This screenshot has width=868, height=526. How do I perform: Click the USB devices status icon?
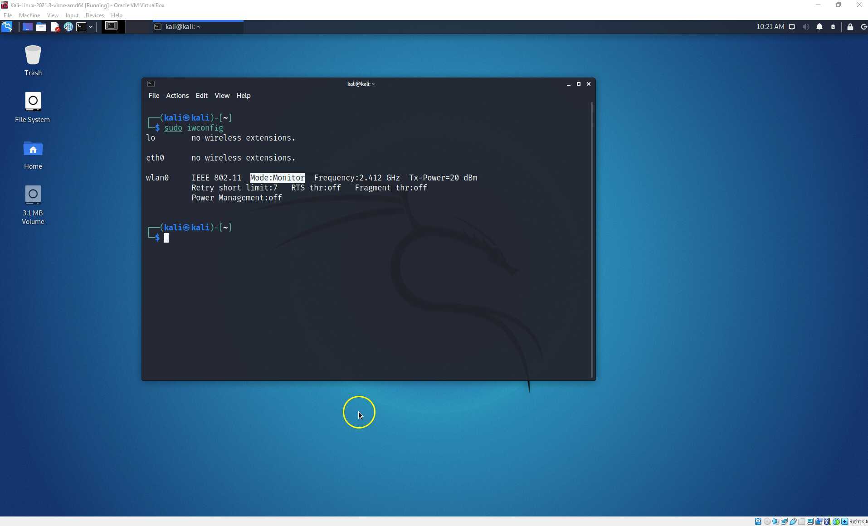[x=794, y=521]
